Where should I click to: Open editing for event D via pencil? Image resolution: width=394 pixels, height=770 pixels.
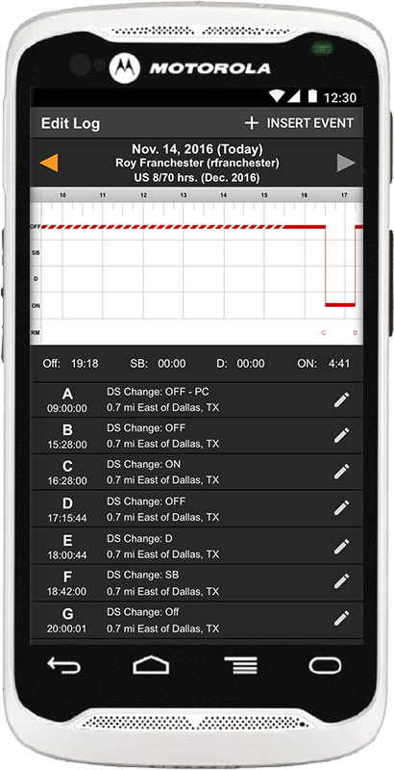[341, 508]
